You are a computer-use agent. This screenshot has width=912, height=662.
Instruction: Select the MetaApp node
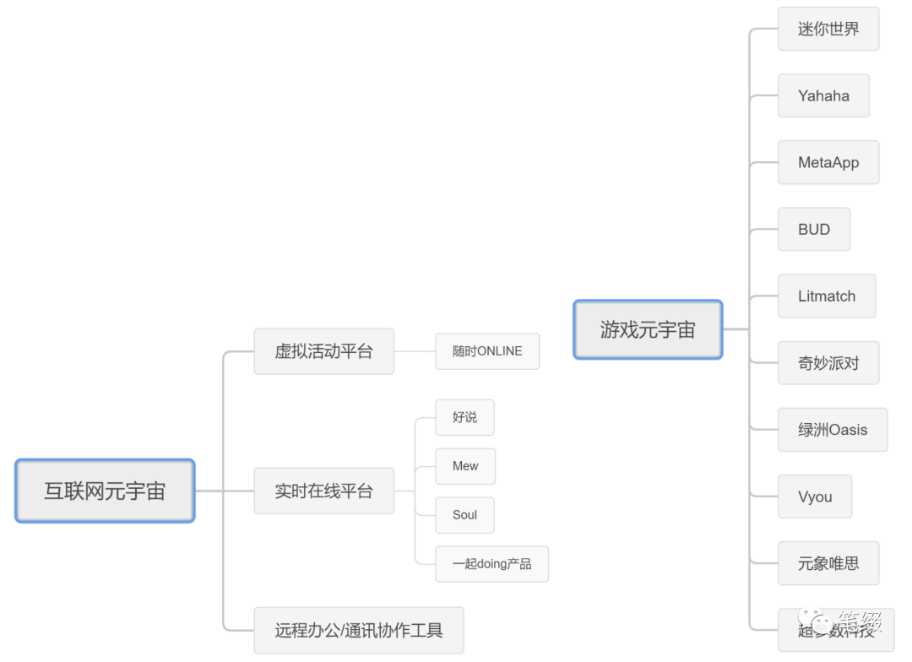[x=828, y=162]
